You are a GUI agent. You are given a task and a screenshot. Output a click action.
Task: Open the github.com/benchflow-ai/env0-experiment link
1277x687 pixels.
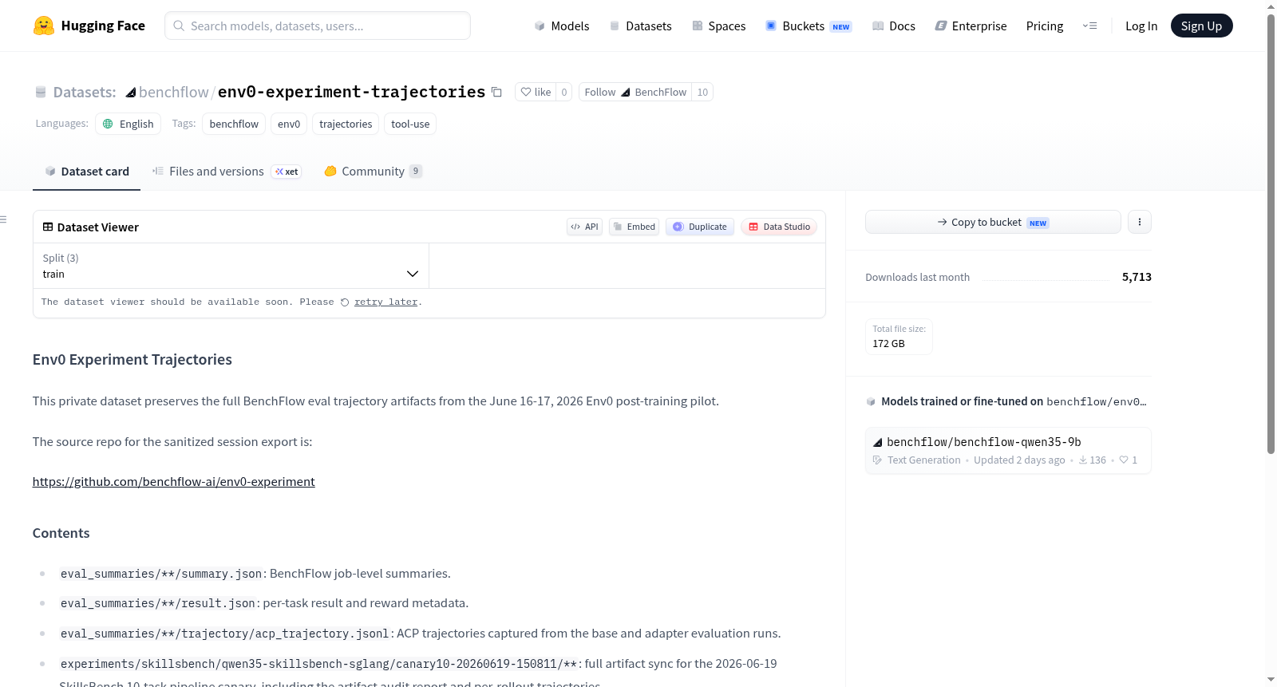tap(174, 482)
